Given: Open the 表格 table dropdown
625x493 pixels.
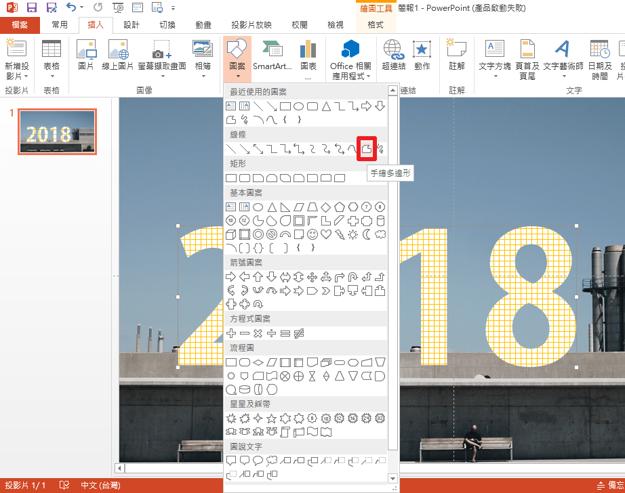Looking at the screenshot, I should (x=52, y=70).
